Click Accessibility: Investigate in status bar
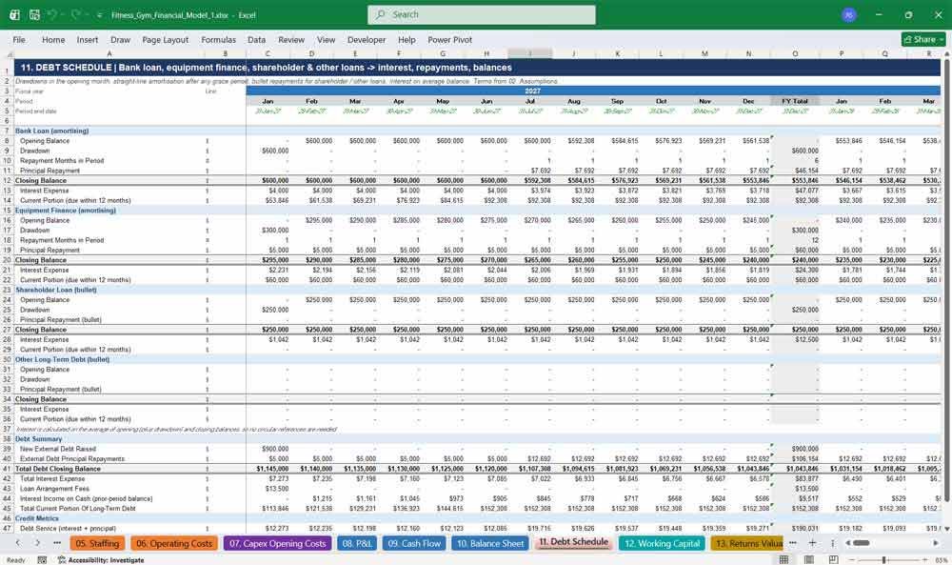 pyautogui.click(x=102, y=559)
